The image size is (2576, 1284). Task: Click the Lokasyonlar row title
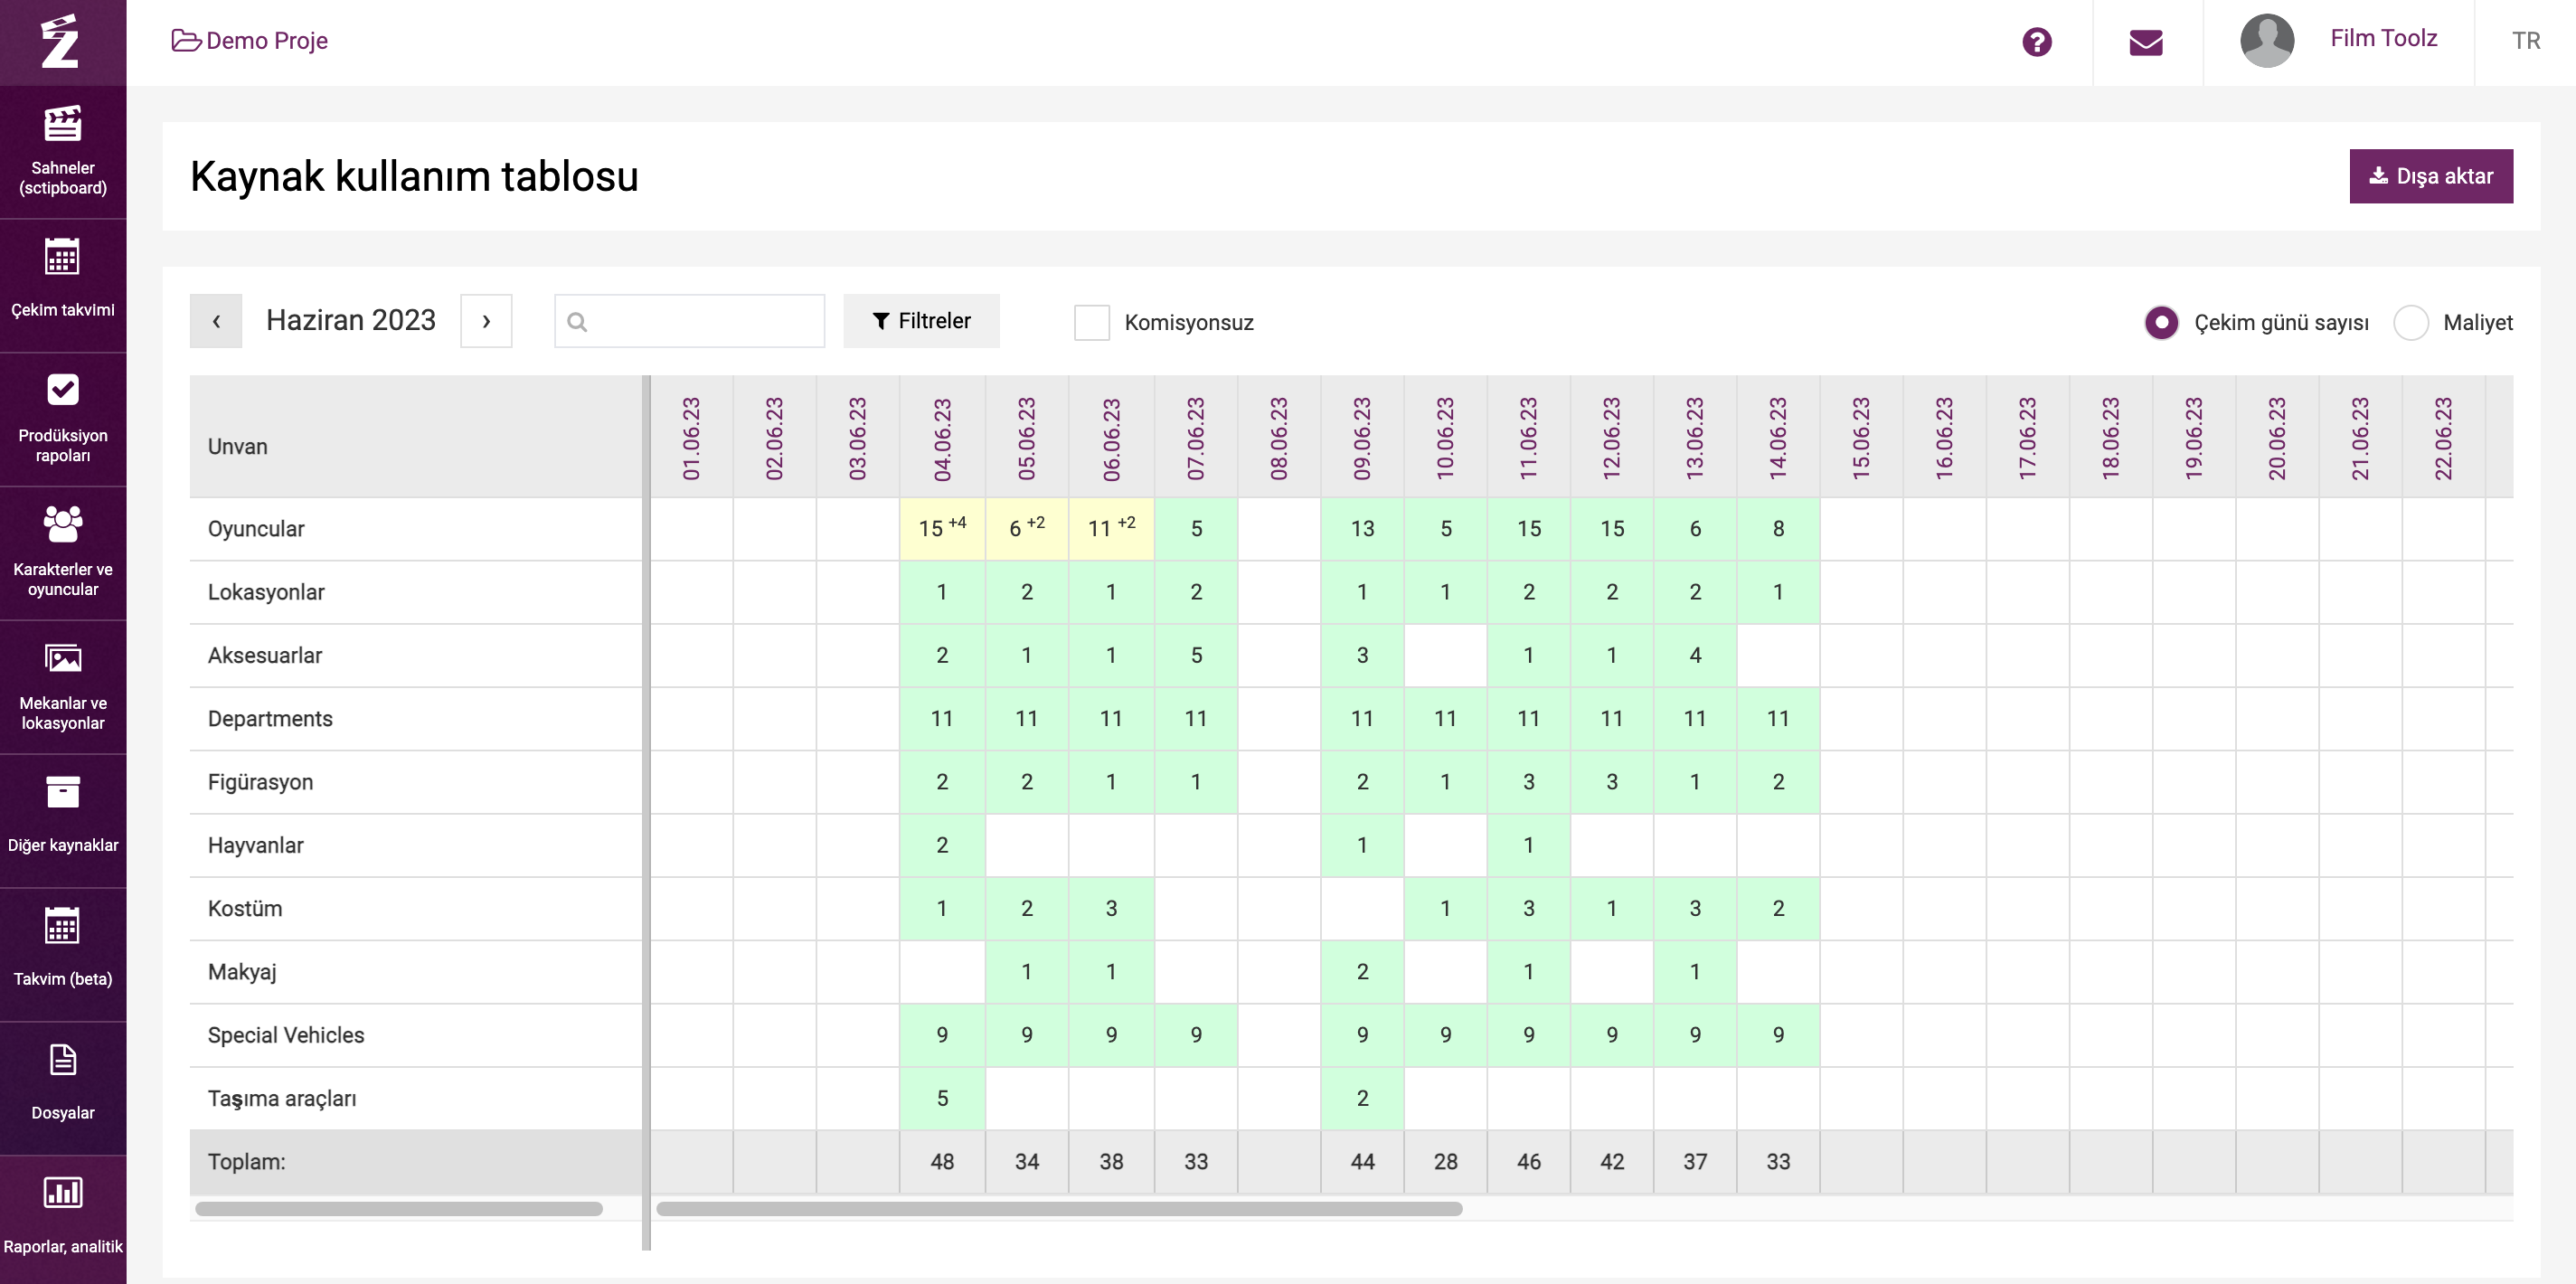(x=266, y=592)
